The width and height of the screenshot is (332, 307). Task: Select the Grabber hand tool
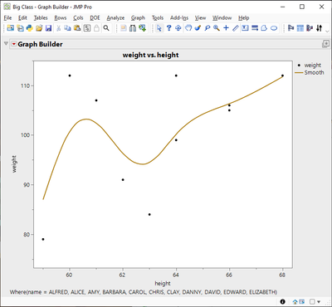[x=188, y=28]
